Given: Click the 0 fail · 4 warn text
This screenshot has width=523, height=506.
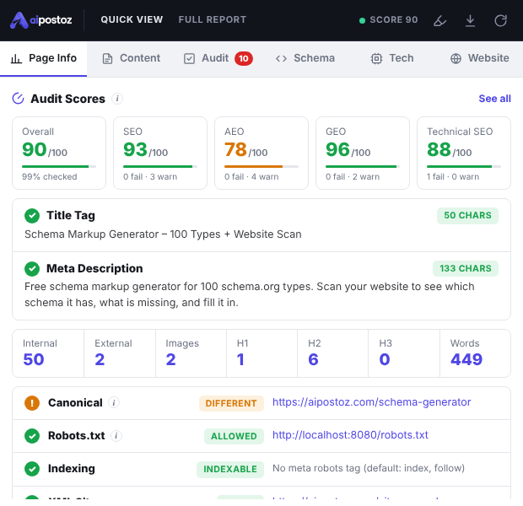Looking at the screenshot, I should point(251,177).
